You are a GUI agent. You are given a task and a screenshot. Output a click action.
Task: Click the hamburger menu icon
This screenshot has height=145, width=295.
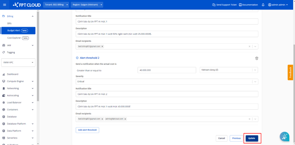[4, 5]
